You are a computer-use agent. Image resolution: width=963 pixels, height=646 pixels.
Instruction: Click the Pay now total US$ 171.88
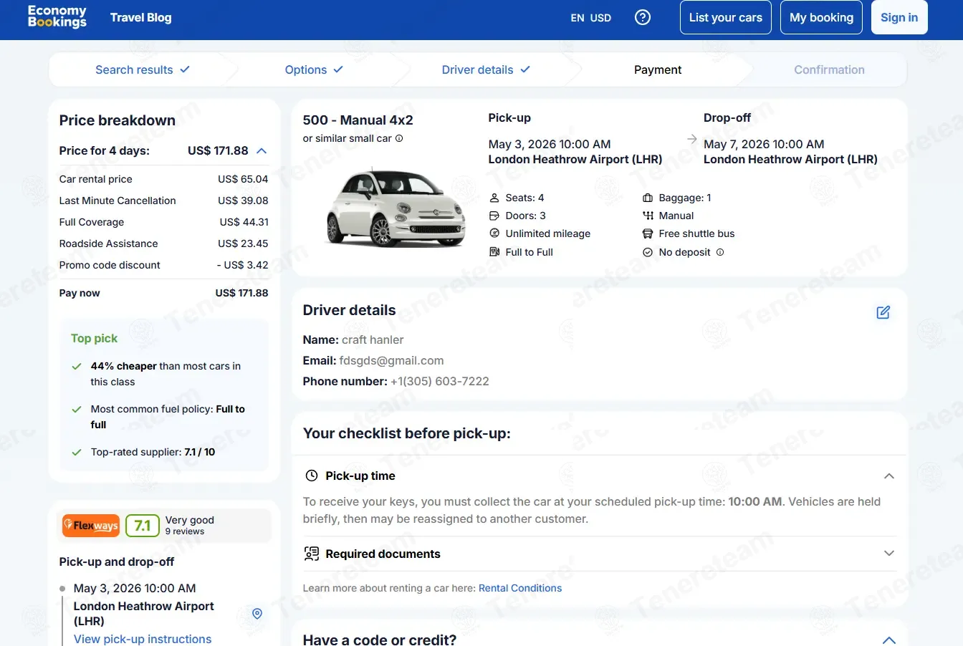pos(241,293)
